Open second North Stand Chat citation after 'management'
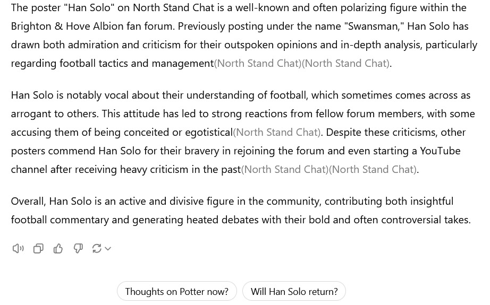This screenshot has width=490, height=305. coord(345,63)
